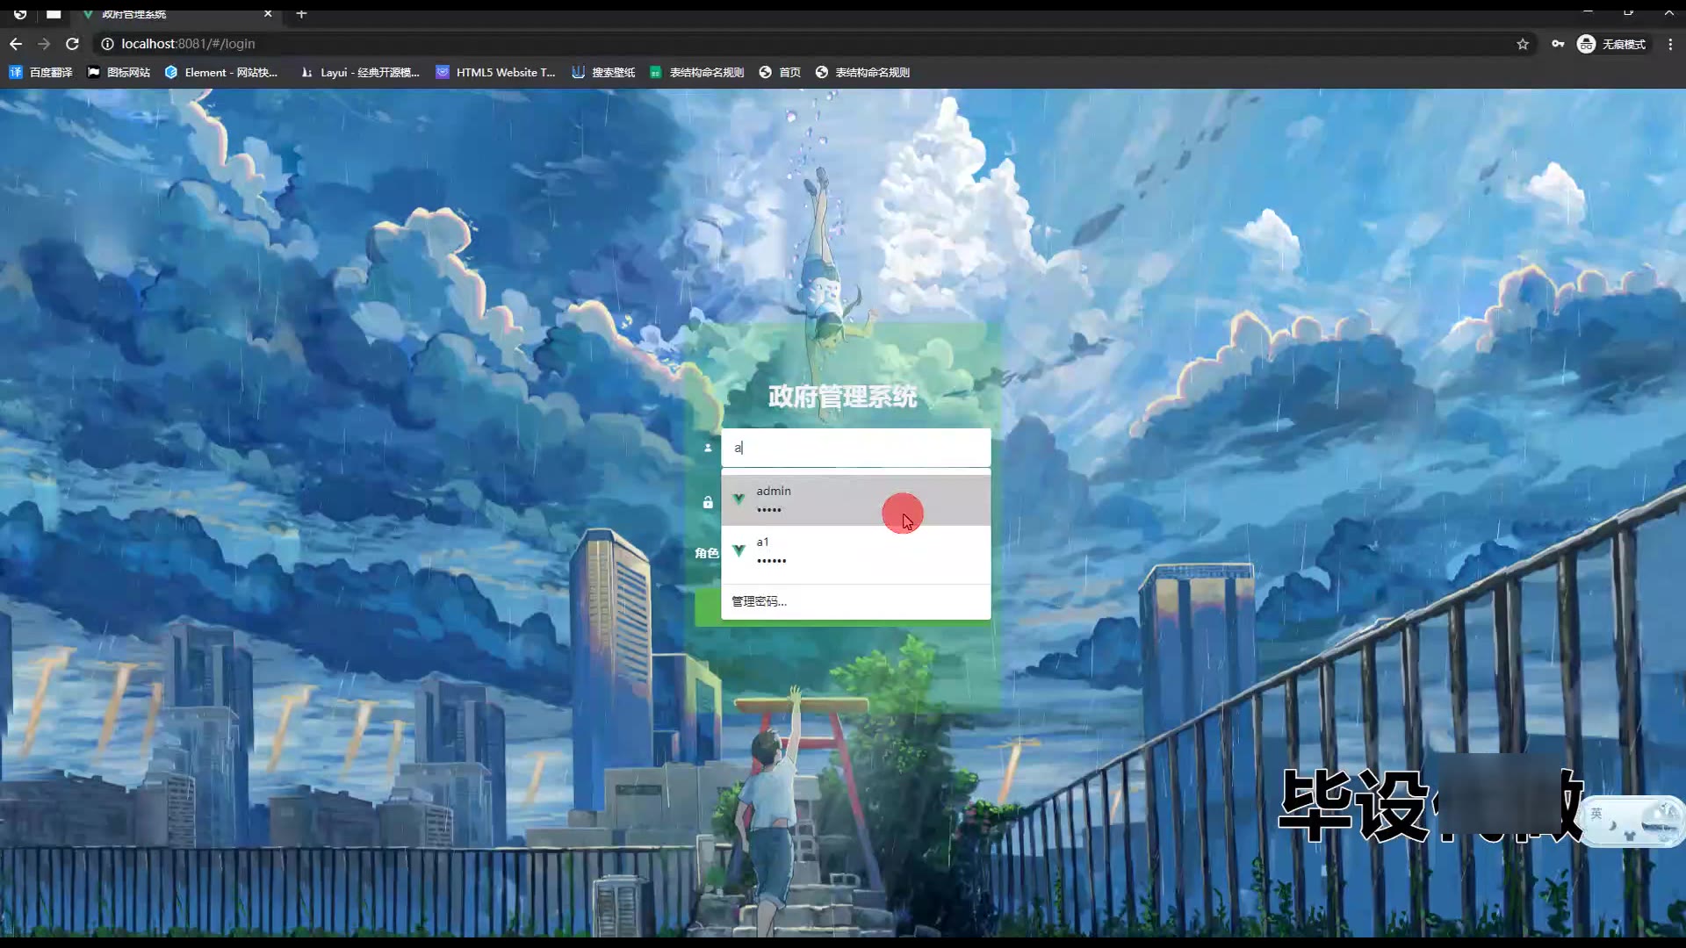The height and width of the screenshot is (948, 1686).
Task: Go back to the previous page
Action: (x=16, y=44)
